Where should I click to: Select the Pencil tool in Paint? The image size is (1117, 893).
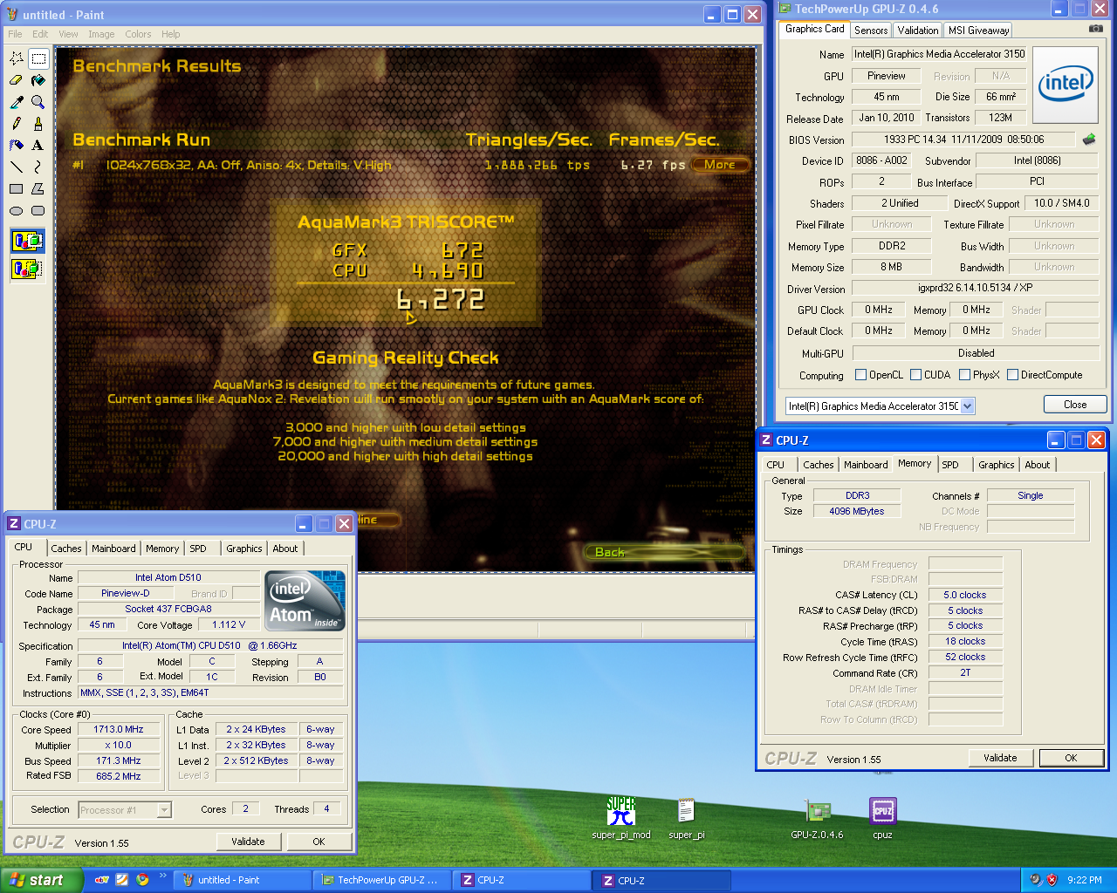coord(16,124)
